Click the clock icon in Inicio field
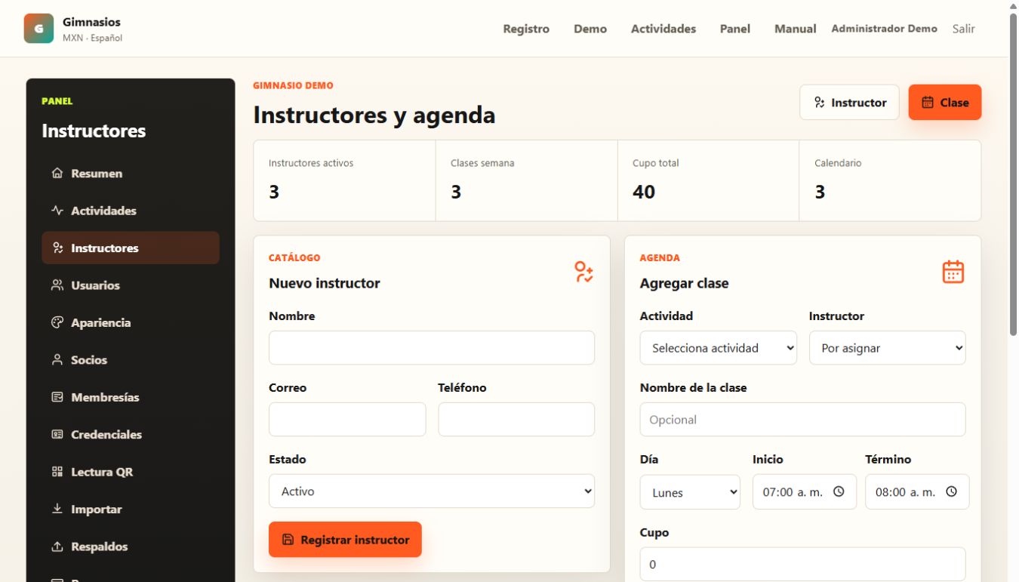 pyautogui.click(x=839, y=491)
